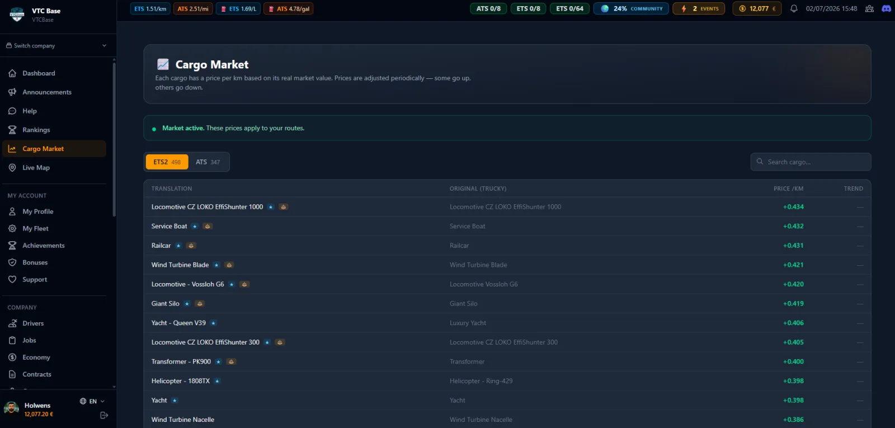
Task: Click the 12,077 € balance button
Action: click(x=757, y=8)
